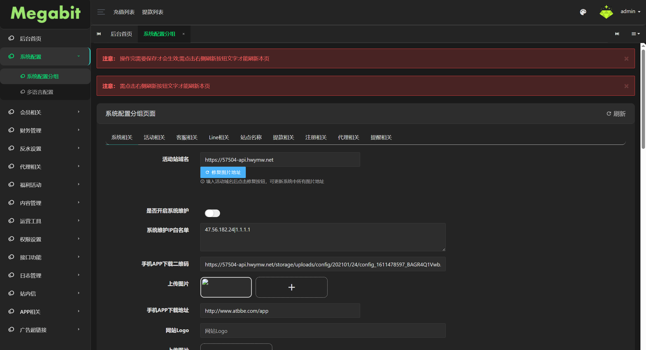Click the 修复图片地址 button
This screenshot has width=646, height=350.
[223, 172]
